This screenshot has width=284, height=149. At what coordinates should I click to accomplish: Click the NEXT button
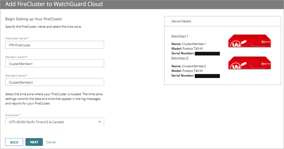pyautogui.click(x=34, y=142)
